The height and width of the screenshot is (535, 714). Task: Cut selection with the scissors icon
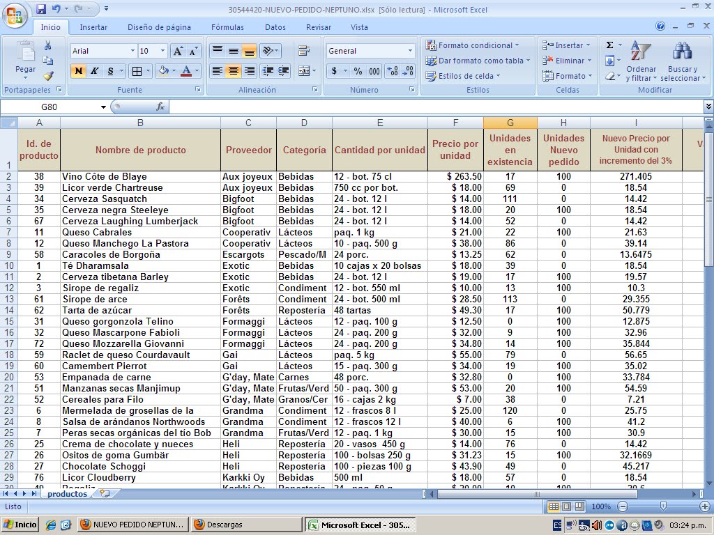[47, 45]
